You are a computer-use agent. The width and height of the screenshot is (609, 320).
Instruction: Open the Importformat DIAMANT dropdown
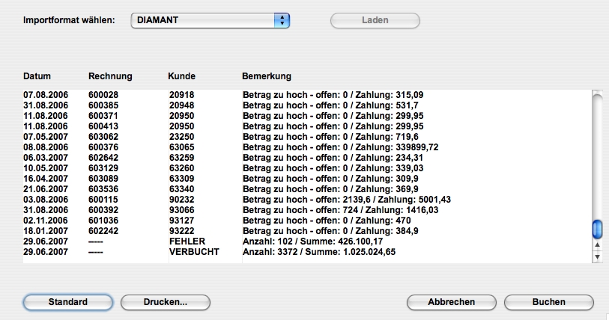[x=209, y=20]
